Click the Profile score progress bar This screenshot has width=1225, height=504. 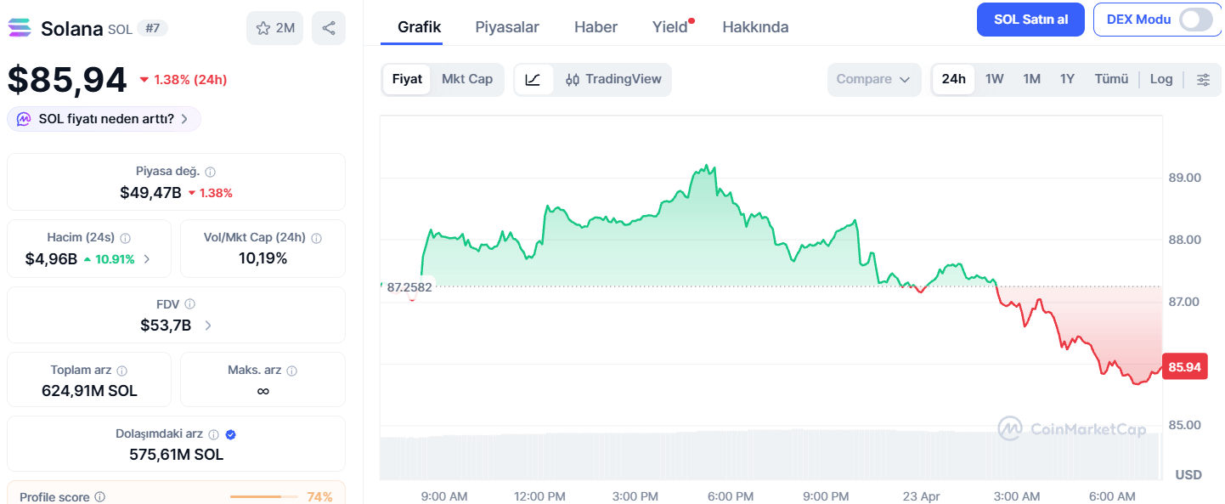point(264,496)
